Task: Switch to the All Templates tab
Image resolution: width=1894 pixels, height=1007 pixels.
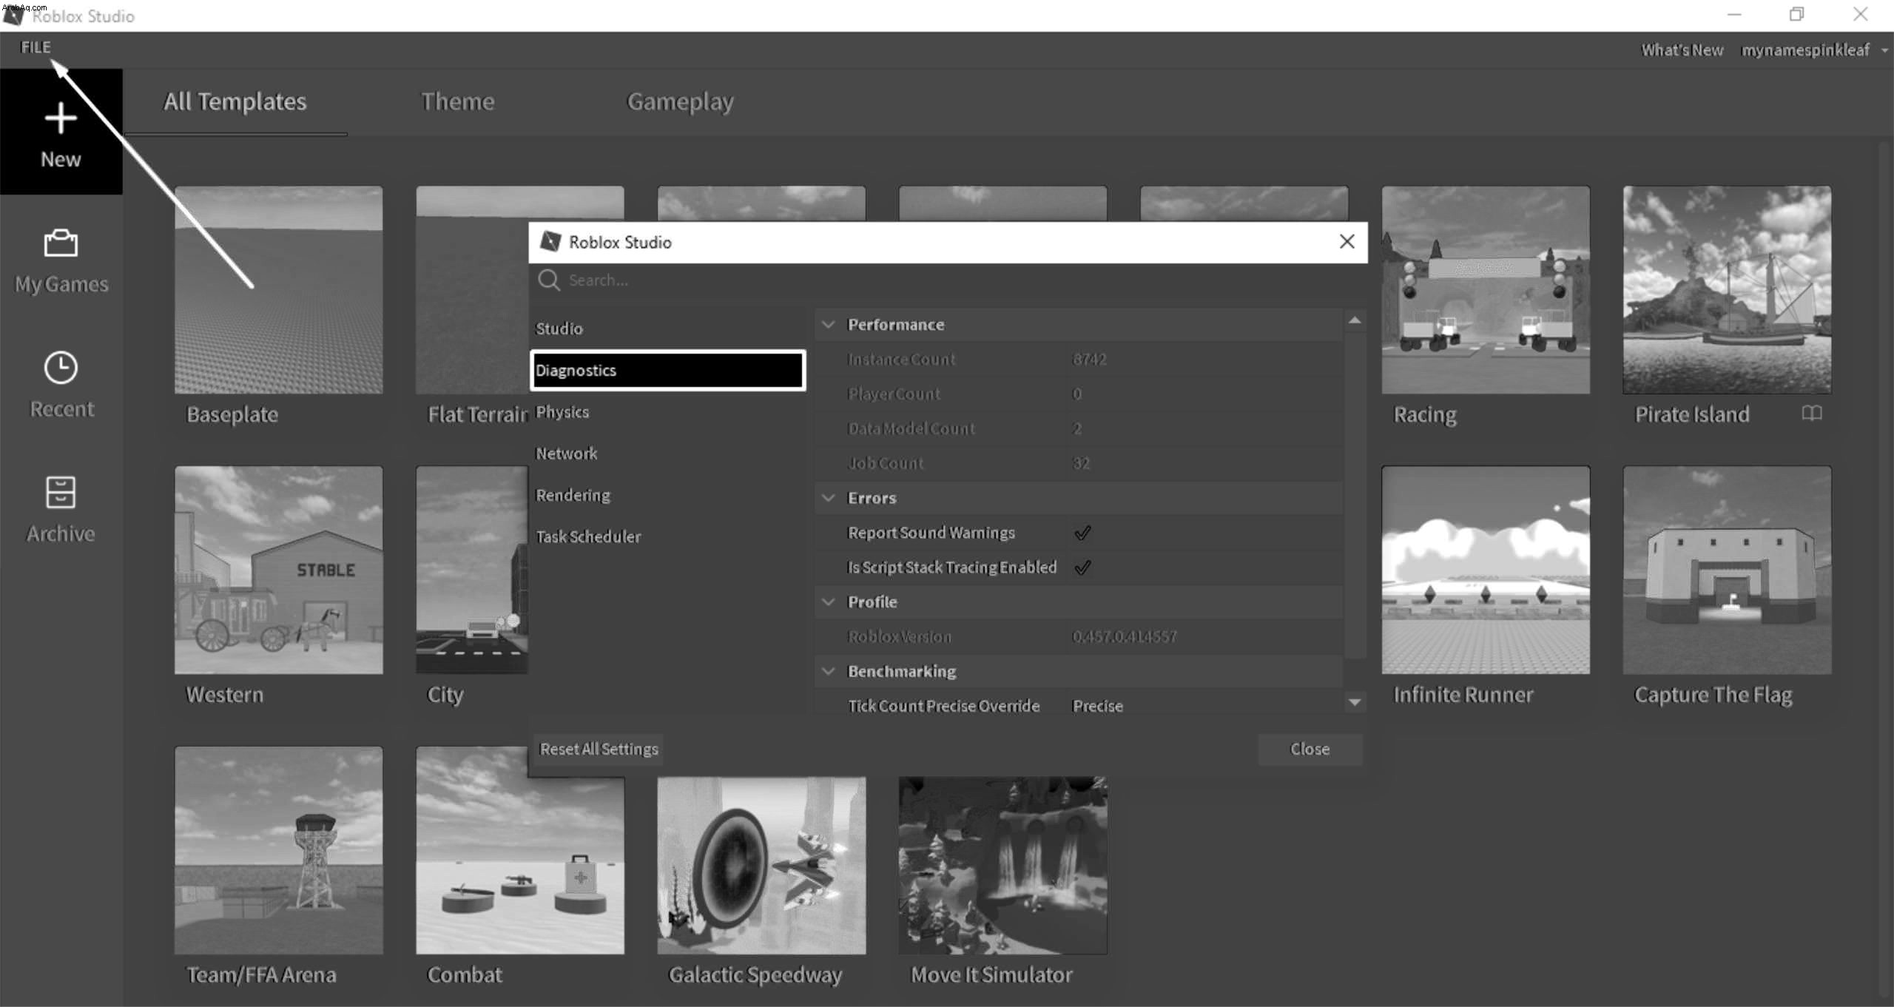Action: coord(235,101)
